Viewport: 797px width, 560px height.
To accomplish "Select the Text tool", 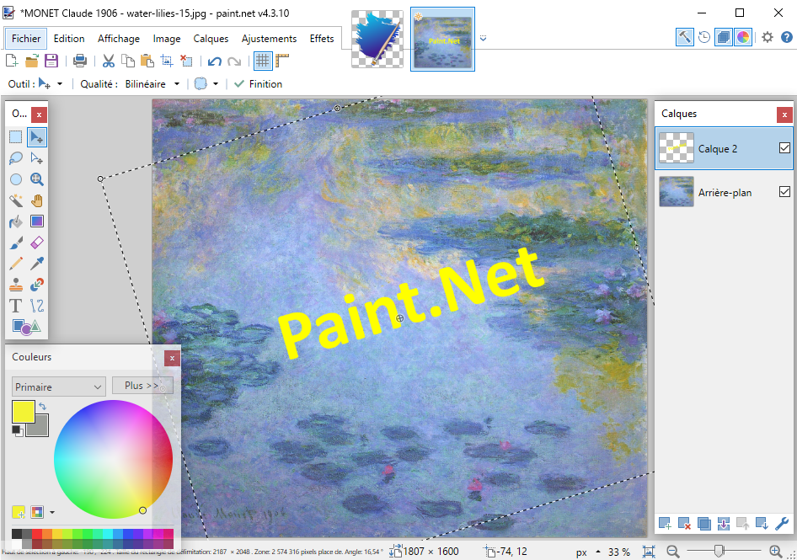I will [16, 306].
